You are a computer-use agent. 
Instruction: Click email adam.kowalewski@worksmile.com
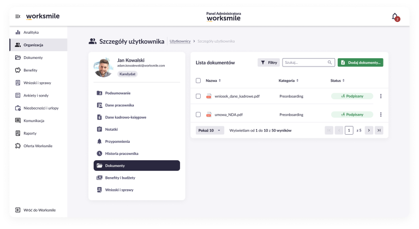pyautogui.click(x=141, y=65)
